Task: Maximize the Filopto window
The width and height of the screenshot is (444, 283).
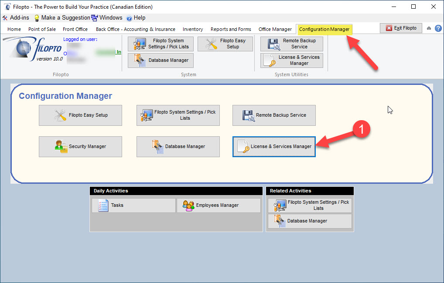Action: [x=413, y=7]
